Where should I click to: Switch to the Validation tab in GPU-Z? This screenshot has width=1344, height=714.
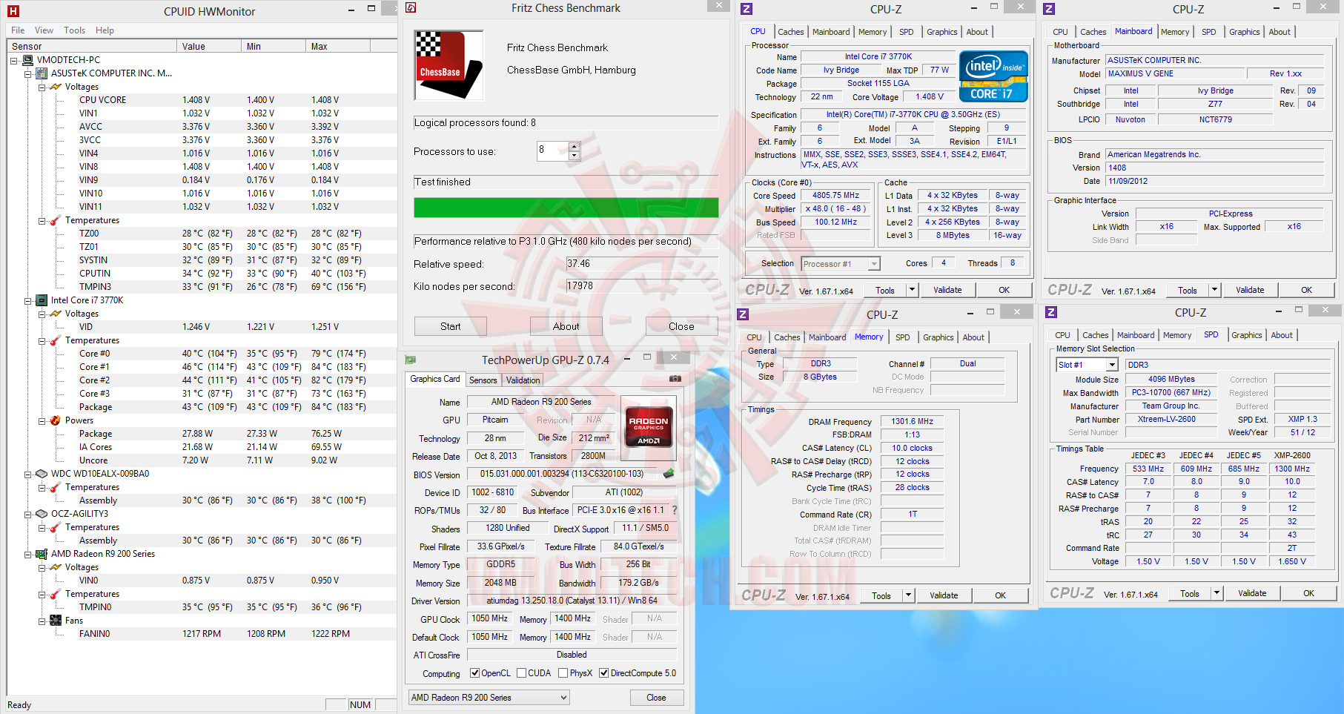pos(523,380)
